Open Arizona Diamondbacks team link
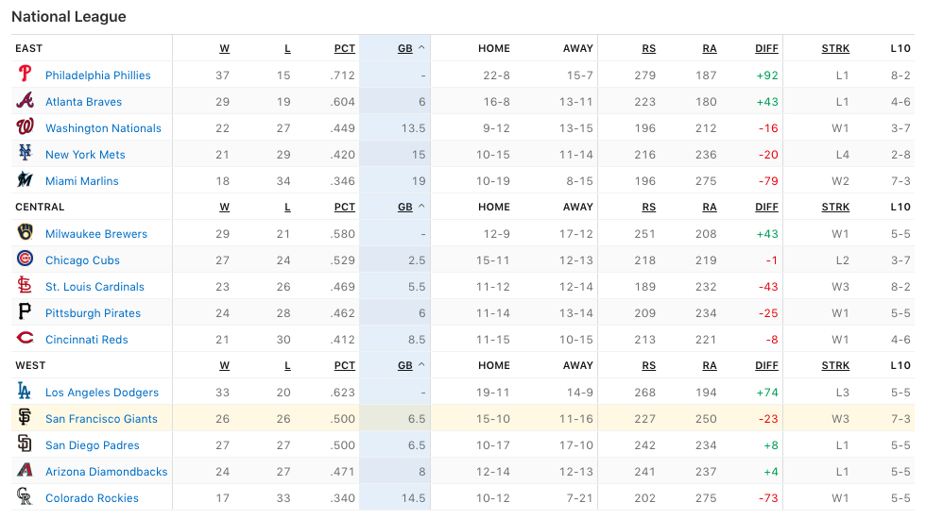The height and width of the screenshot is (519, 926). coord(106,471)
